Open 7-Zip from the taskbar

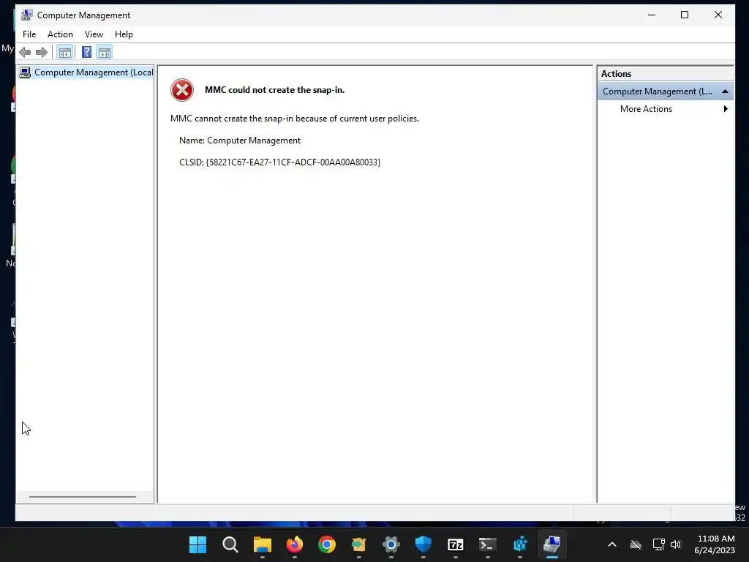[456, 544]
